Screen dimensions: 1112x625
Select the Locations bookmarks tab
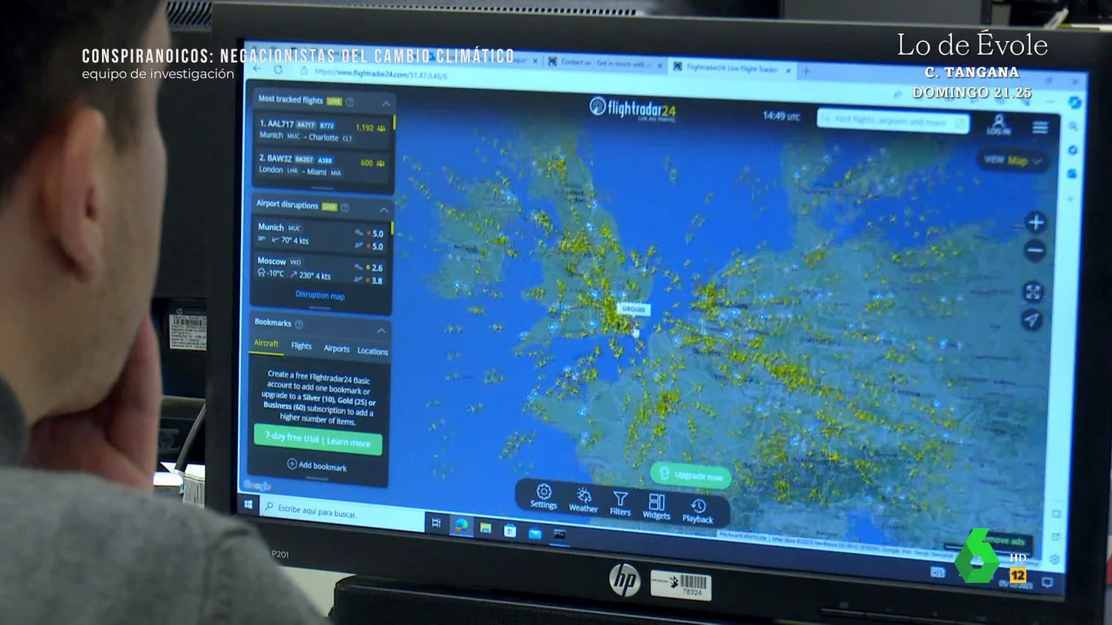(372, 351)
